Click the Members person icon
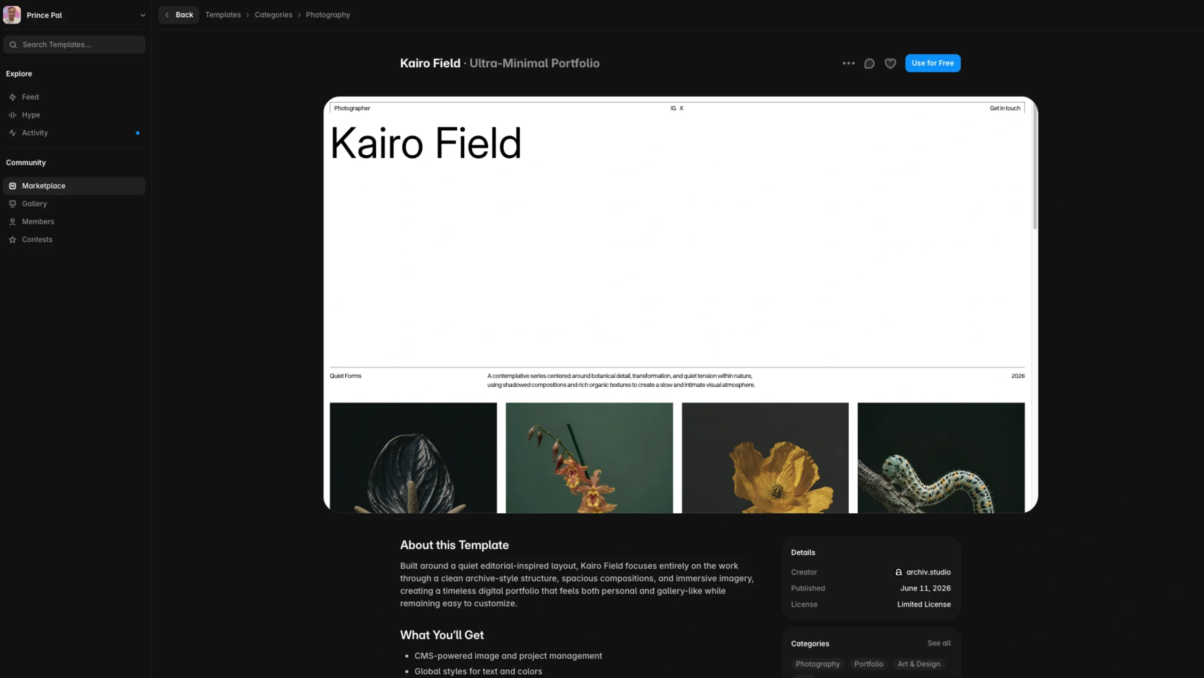 pos(13,222)
